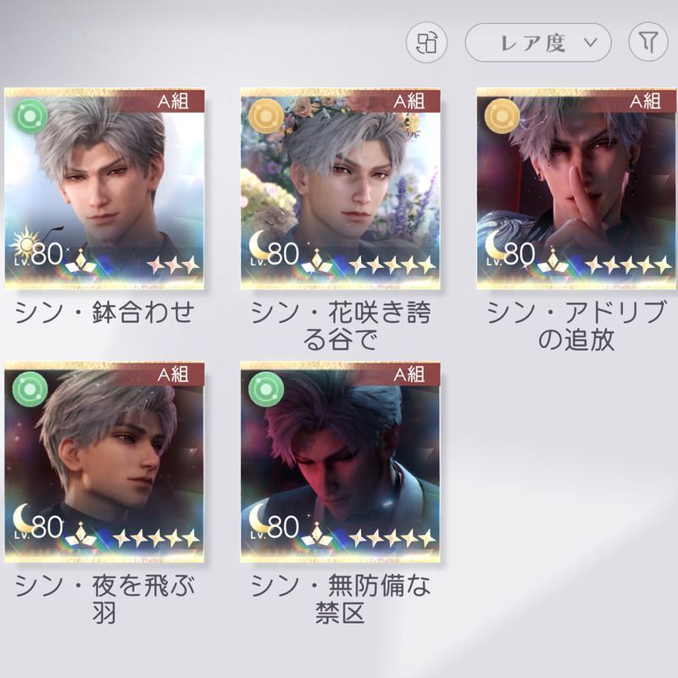Click the card layout switch icon
The width and height of the screenshot is (678, 678).
pos(426,43)
